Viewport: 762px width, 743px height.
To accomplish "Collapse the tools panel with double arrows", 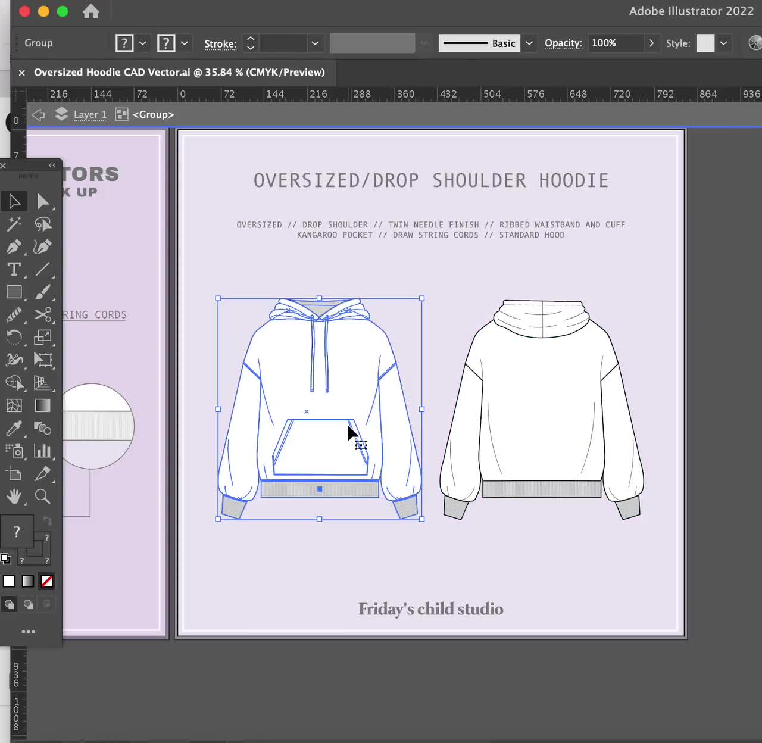I will [52, 166].
